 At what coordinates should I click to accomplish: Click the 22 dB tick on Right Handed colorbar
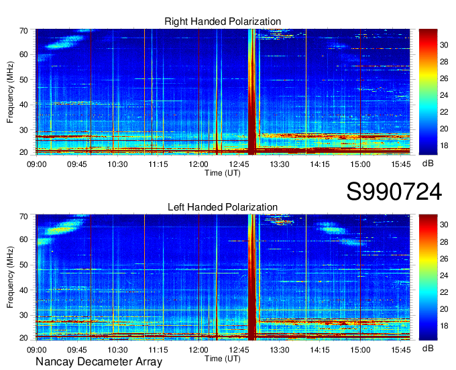coord(444,112)
